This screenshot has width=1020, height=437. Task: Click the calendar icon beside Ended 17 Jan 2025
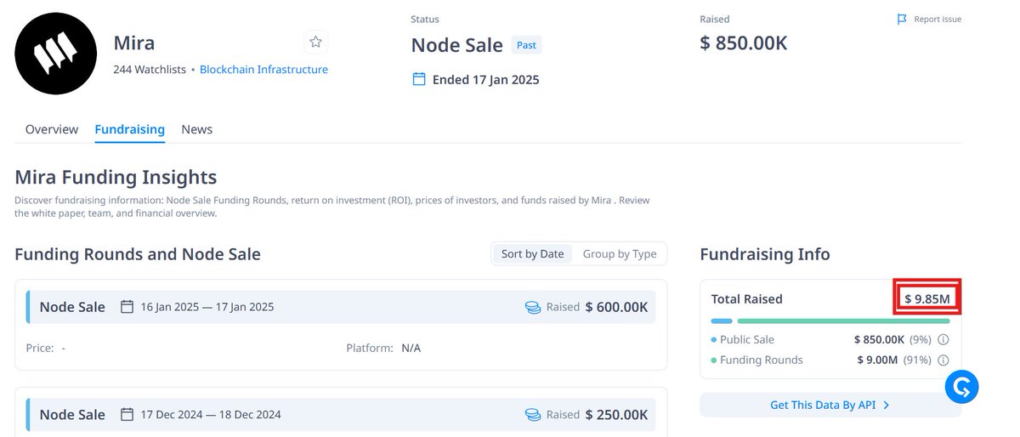[418, 79]
